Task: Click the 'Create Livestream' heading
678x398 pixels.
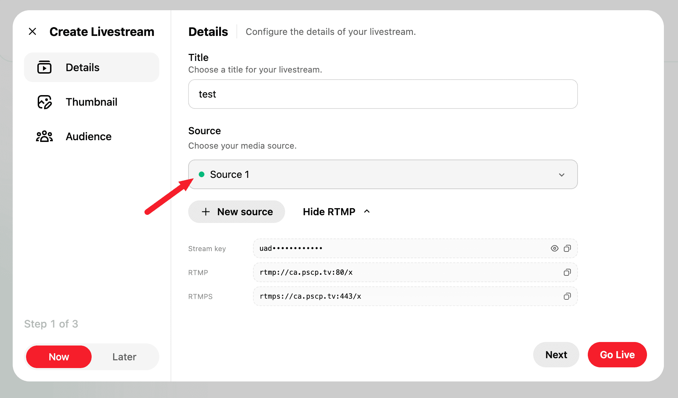Action: point(102,32)
